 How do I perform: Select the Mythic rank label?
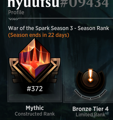point(35,108)
